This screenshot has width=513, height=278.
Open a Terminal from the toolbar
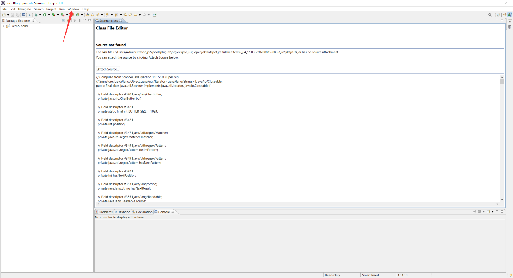pos(24,15)
